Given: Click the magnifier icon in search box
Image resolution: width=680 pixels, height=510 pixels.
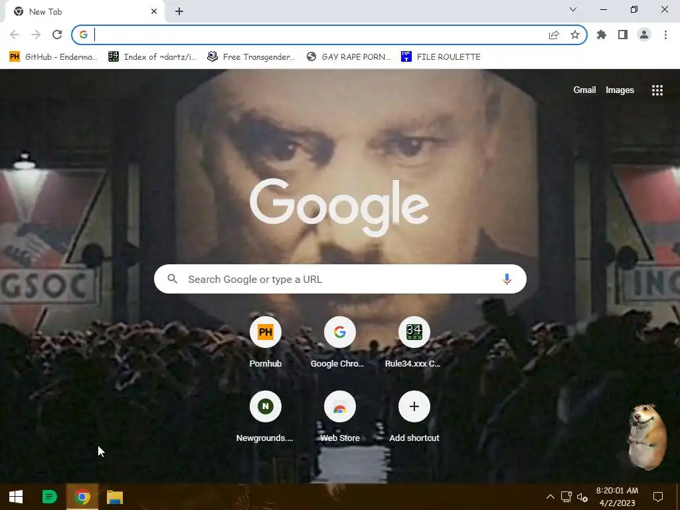Looking at the screenshot, I should coord(172,279).
